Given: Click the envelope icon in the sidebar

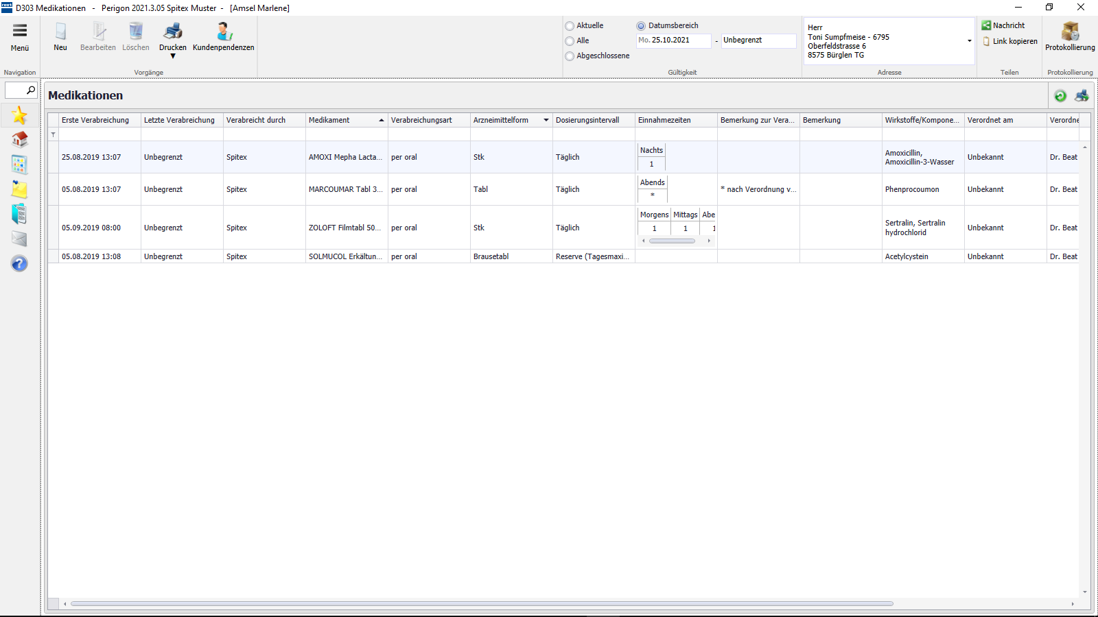Looking at the screenshot, I should 19,239.
